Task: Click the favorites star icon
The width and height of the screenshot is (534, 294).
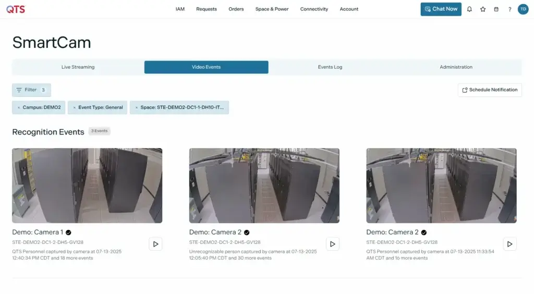Action: (483, 9)
